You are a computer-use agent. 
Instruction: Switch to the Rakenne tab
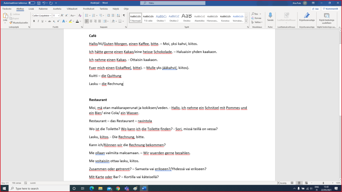(x=43, y=9)
